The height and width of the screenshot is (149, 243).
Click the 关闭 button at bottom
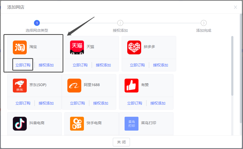[121, 142]
